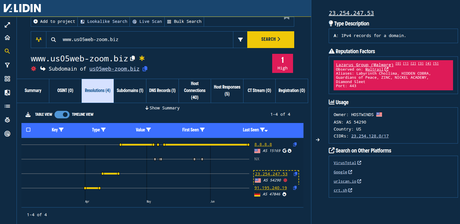Select the Resolutions (4) tab
The width and height of the screenshot is (460, 224).
coord(98,91)
